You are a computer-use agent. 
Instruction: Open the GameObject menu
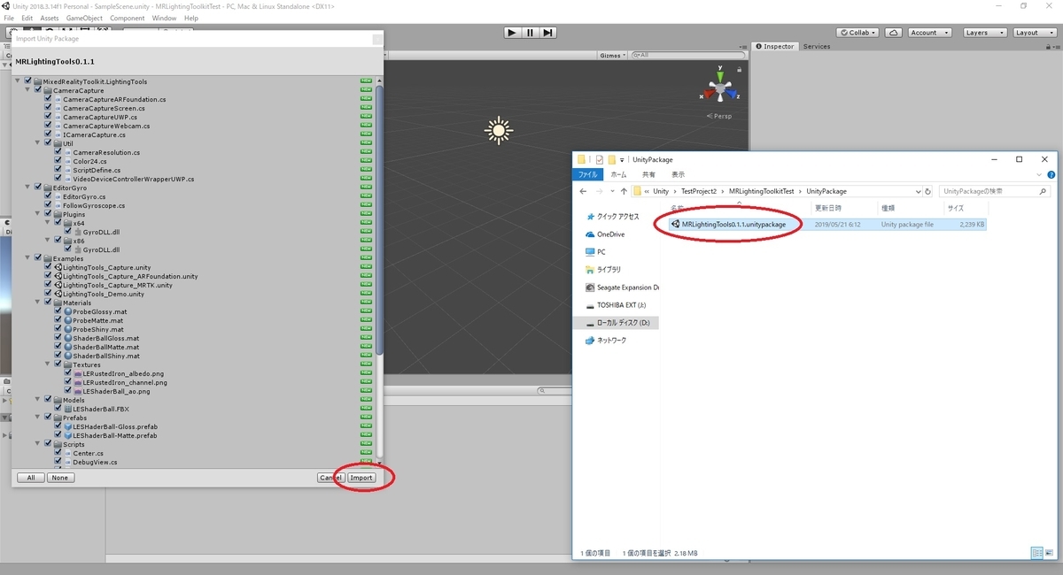pyautogui.click(x=84, y=18)
